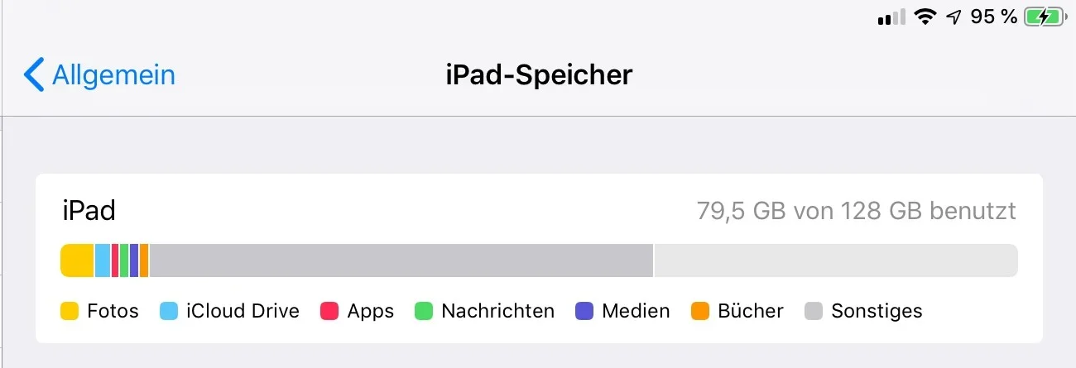
Task: Select the red Apps legend swatch
Action: (x=329, y=312)
